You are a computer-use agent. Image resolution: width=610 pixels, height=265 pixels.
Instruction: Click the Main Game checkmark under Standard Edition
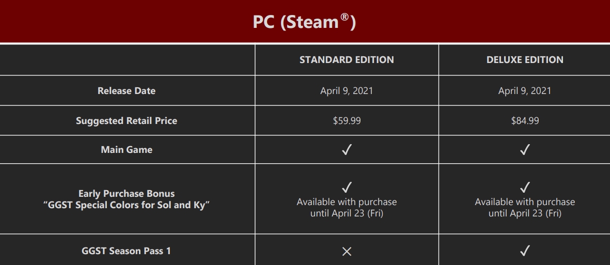[347, 149]
